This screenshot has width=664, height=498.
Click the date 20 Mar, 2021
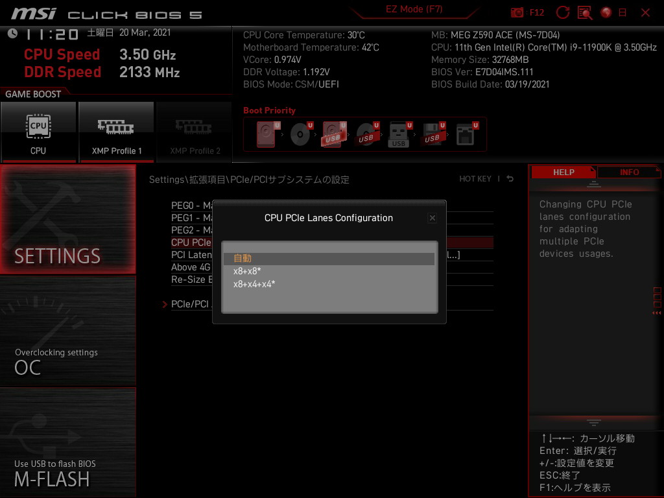[x=145, y=32]
